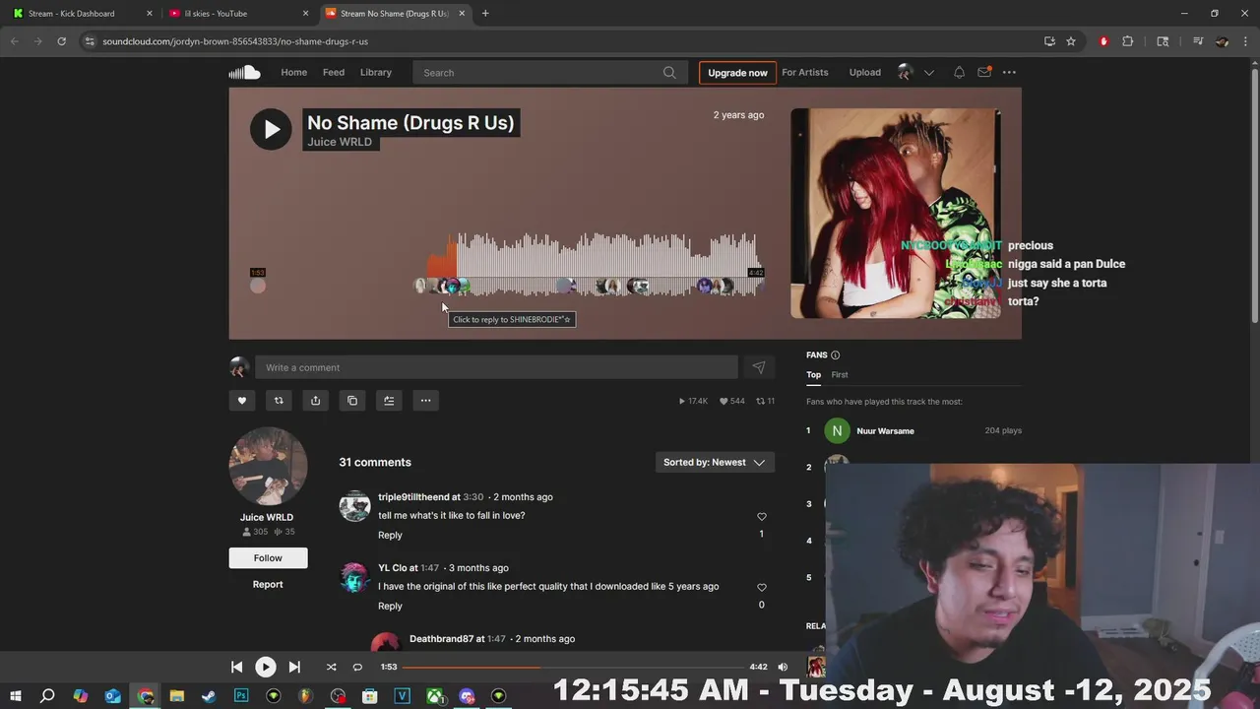Click the install app icon in the address bar
The height and width of the screenshot is (709, 1260).
1049,41
